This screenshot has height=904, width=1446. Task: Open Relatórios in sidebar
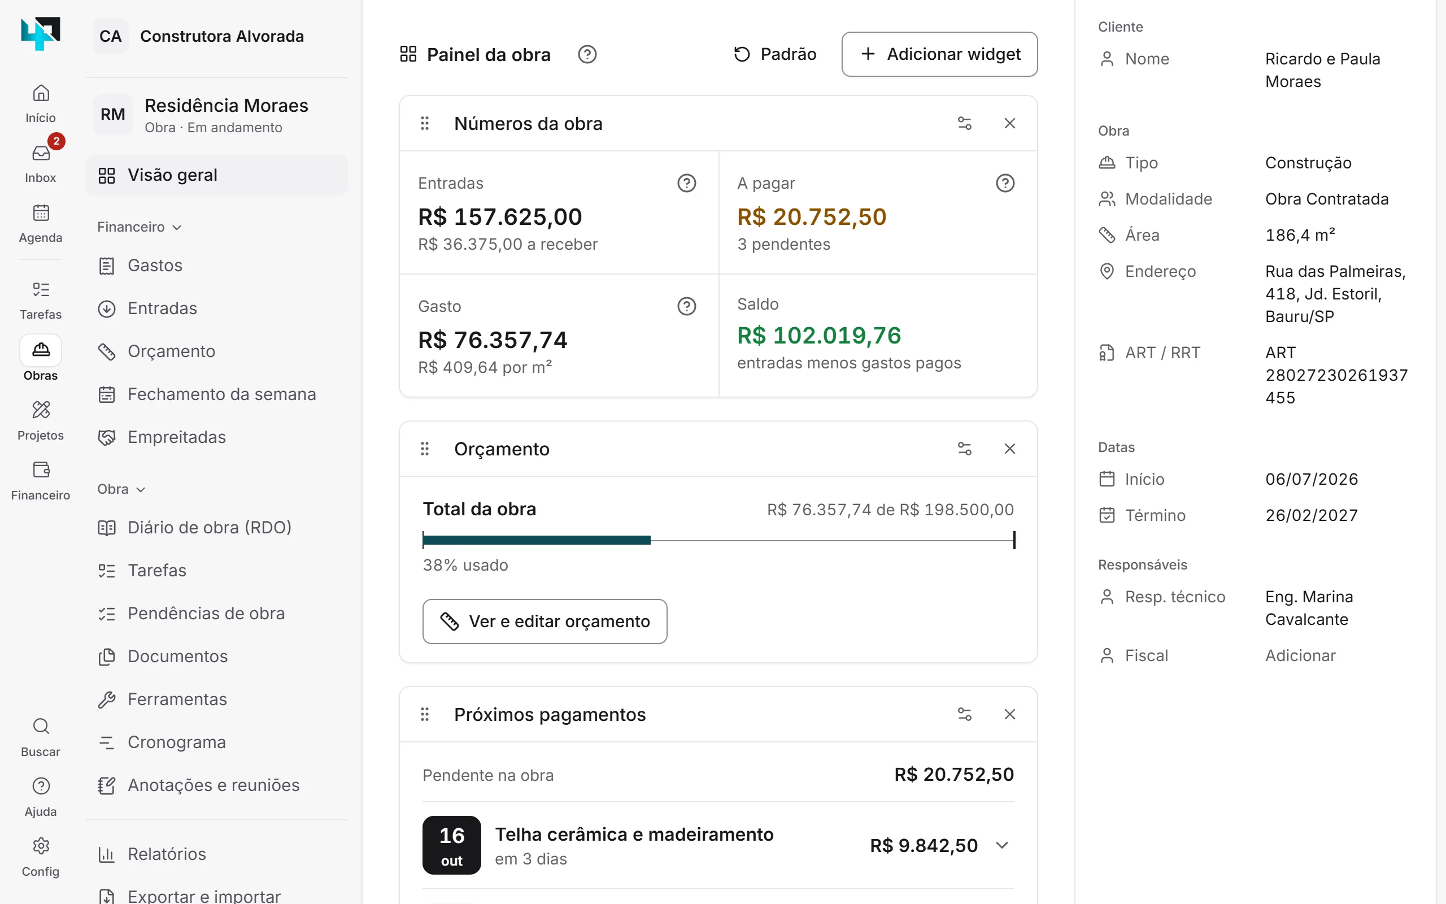pyautogui.click(x=217, y=854)
